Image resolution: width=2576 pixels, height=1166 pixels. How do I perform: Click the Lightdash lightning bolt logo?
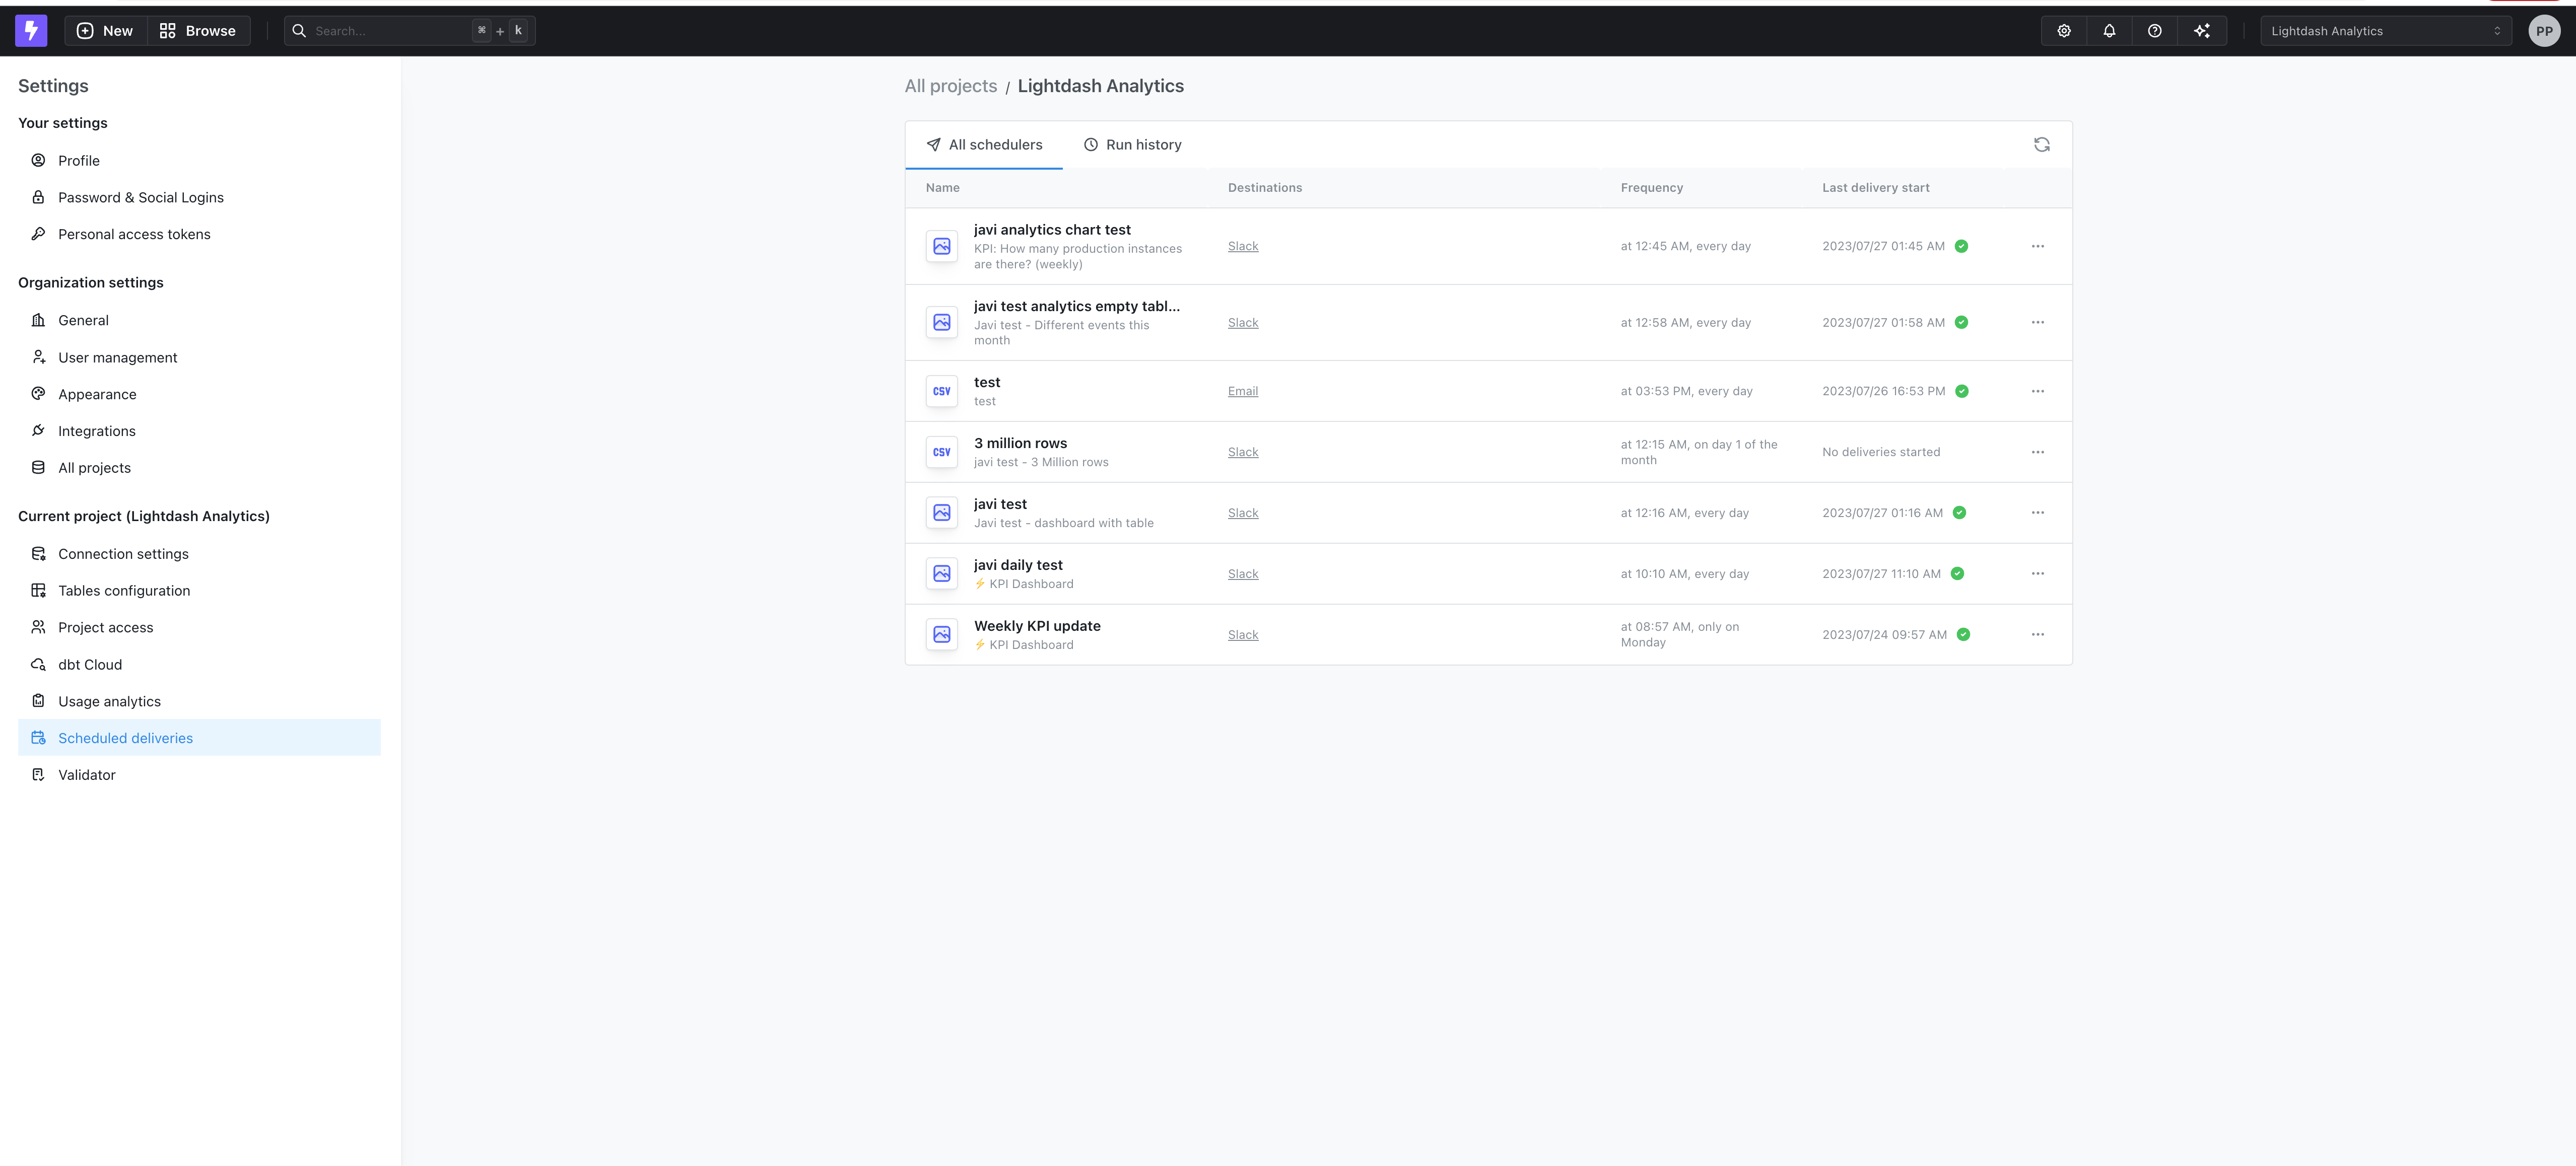tap(31, 30)
